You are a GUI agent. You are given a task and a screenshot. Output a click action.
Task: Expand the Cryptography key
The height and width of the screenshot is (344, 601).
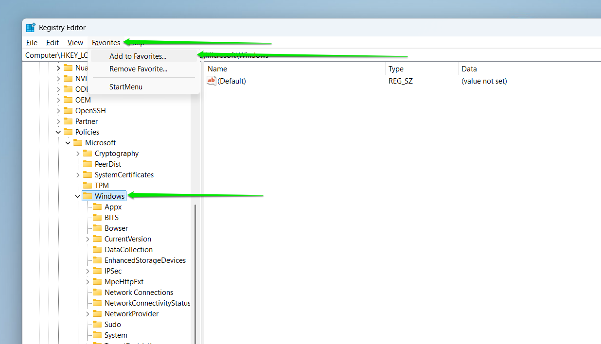(x=78, y=154)
